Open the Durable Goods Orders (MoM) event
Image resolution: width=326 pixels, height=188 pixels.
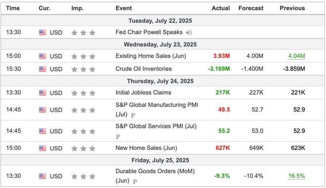(x=155, y=176)
